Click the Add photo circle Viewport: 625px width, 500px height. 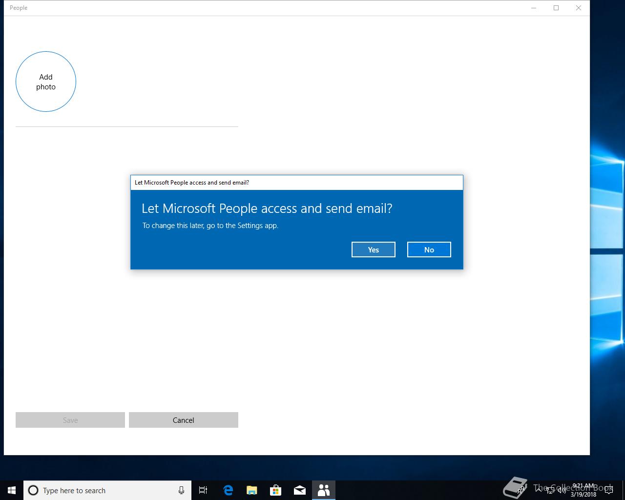[46, 82]
